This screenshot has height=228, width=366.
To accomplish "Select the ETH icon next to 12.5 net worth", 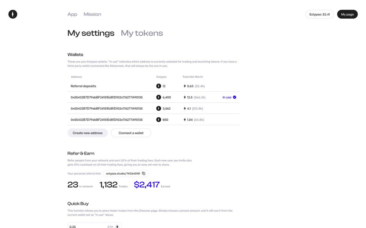I will (x=184, y=97).
